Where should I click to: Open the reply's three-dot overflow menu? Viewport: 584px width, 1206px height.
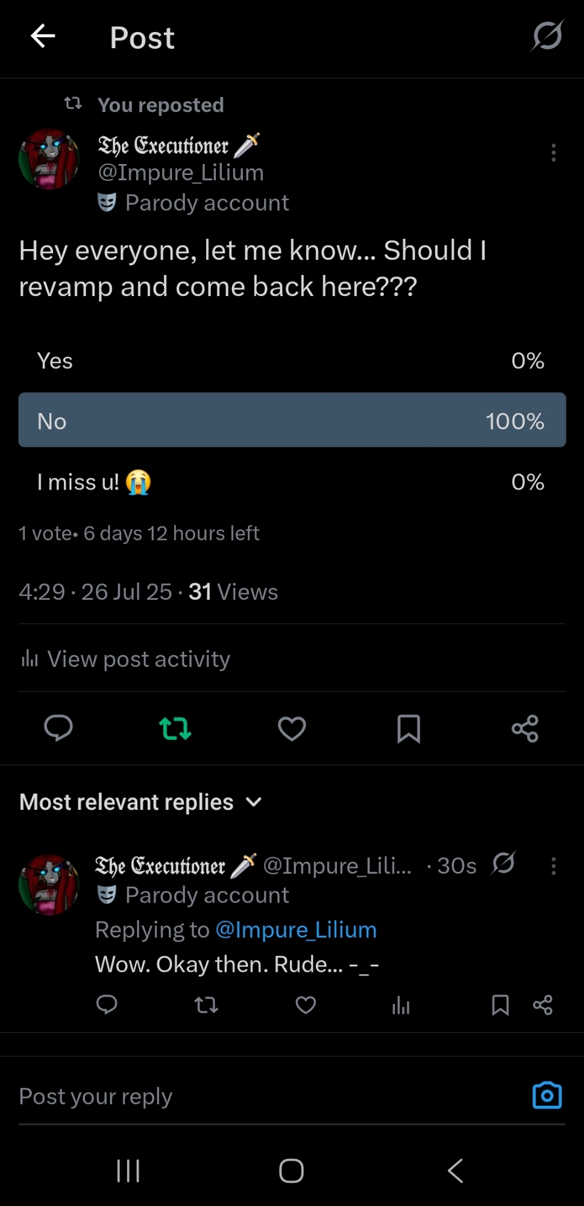553,866
